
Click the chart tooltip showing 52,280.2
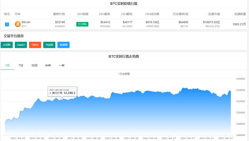coord(62,91)
